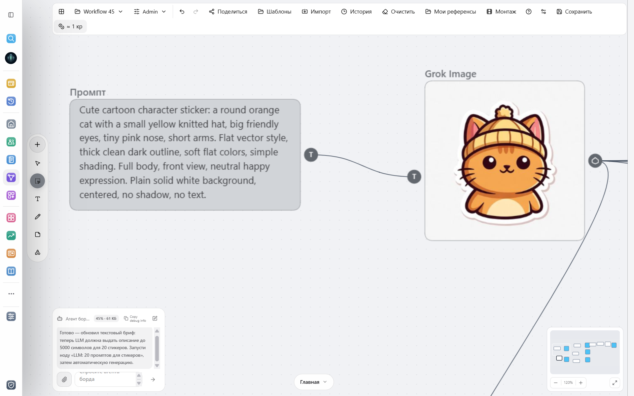The height and width of the screenshot is (396, 634).
Task: Show more sidebar items via ellipsis
Action: click(x=11, y=294)
